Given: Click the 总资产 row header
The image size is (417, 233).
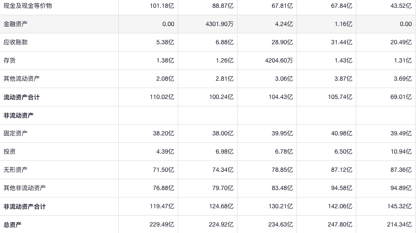Looking at the screenshot, I should pyautogui.click(x=13, y=225).
